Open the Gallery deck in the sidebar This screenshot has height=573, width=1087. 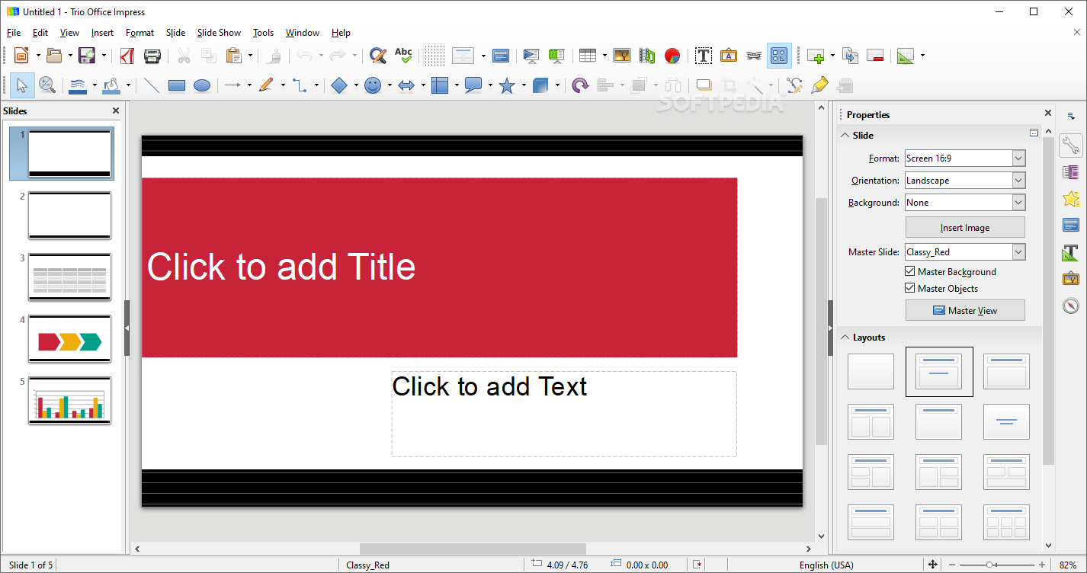(1071, 279)
